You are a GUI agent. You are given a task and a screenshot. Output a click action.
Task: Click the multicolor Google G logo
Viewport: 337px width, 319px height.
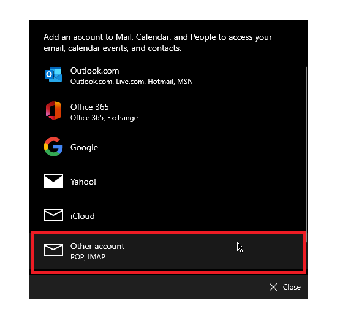point(53,147)
